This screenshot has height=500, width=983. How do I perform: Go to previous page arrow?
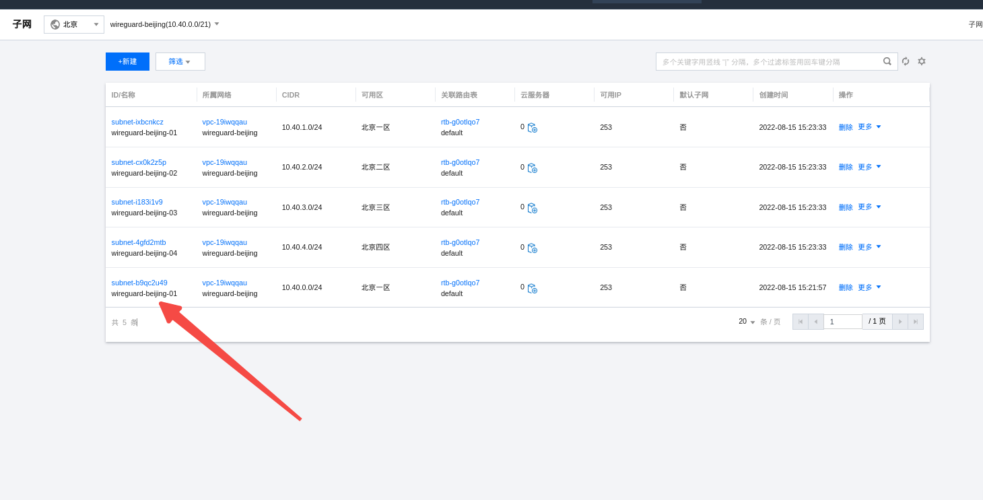tap(816, 322)
